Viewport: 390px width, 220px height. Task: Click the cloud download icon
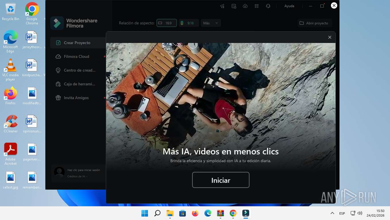click(245, 6)
